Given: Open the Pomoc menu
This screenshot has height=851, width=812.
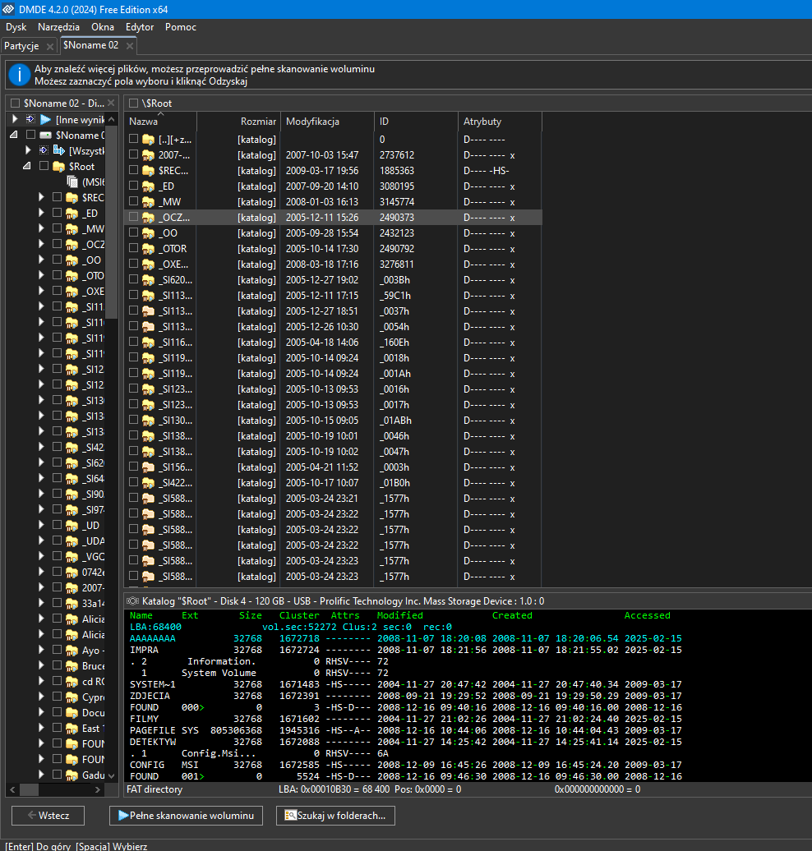Looking at the screenshot, I should point(180,27).
